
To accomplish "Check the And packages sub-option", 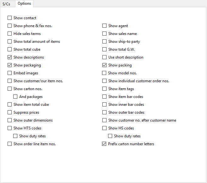I will pyautogui.click(x=15, y=97).
